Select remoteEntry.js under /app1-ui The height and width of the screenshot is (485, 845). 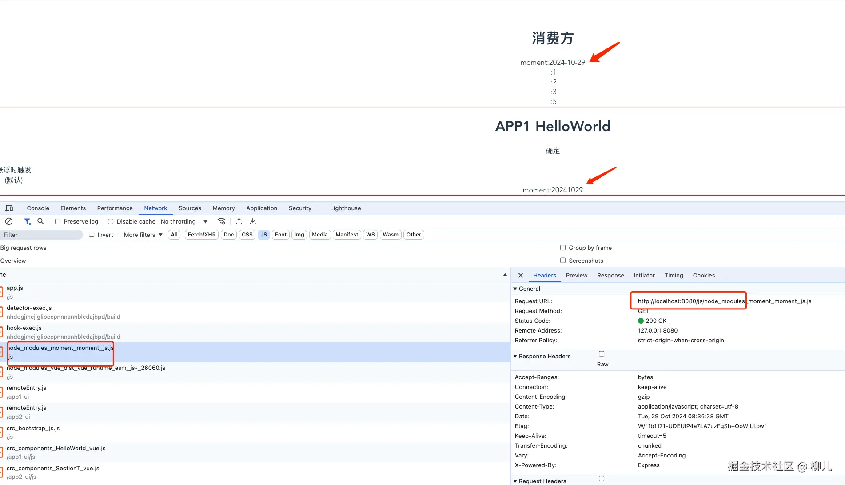(255, 392)
